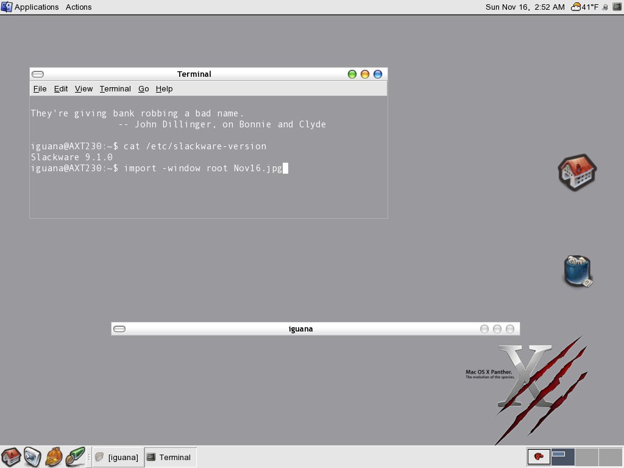This screenshot has width=624, height=468.
Task: Open the Help menu in Terminal
Action: (164, 89)
